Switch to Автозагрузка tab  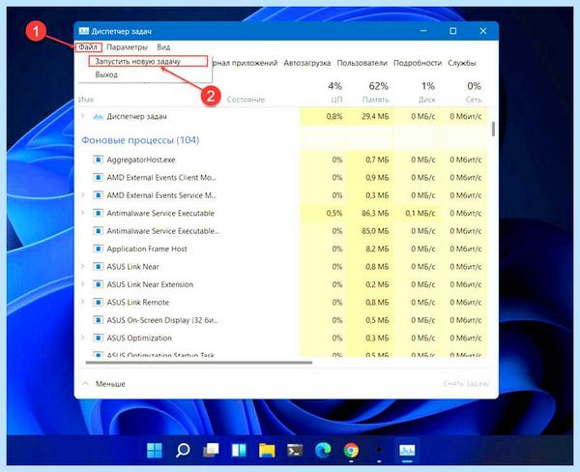tap(307, 63)
